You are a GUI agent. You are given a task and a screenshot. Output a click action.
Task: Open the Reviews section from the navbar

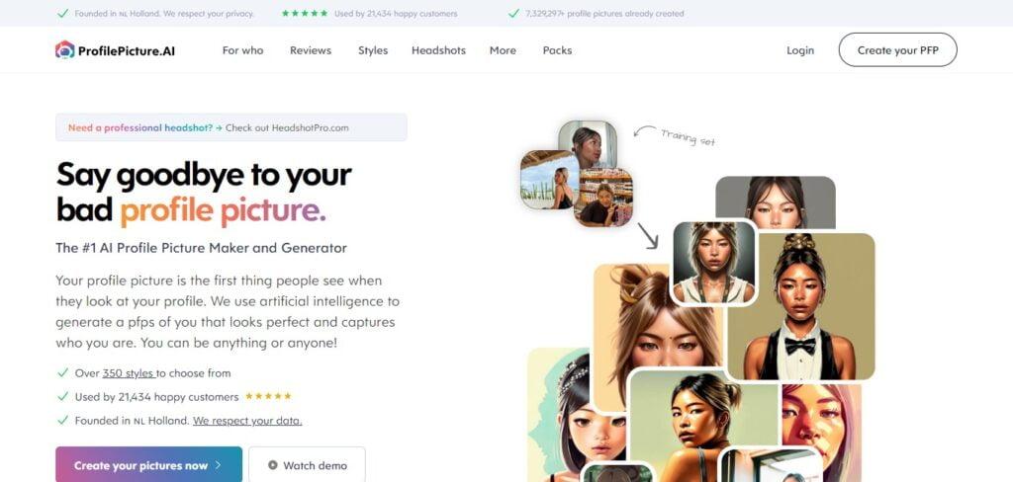tap(311, 50)
